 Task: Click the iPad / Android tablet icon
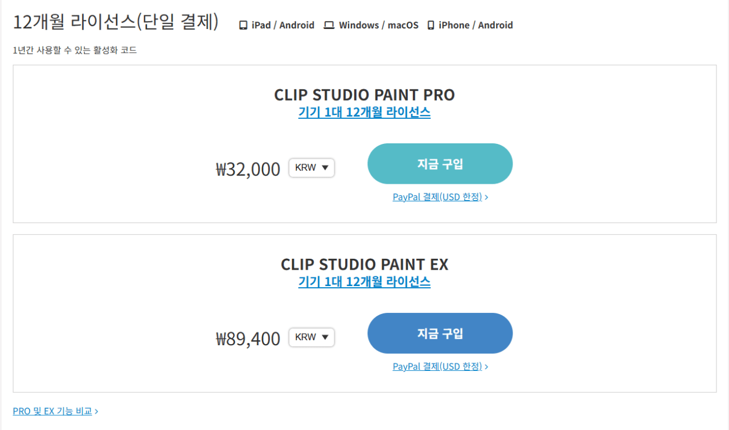click(x=242, y=24)
